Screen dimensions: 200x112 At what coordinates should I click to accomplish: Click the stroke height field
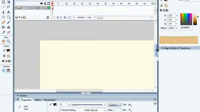[63, 105]
